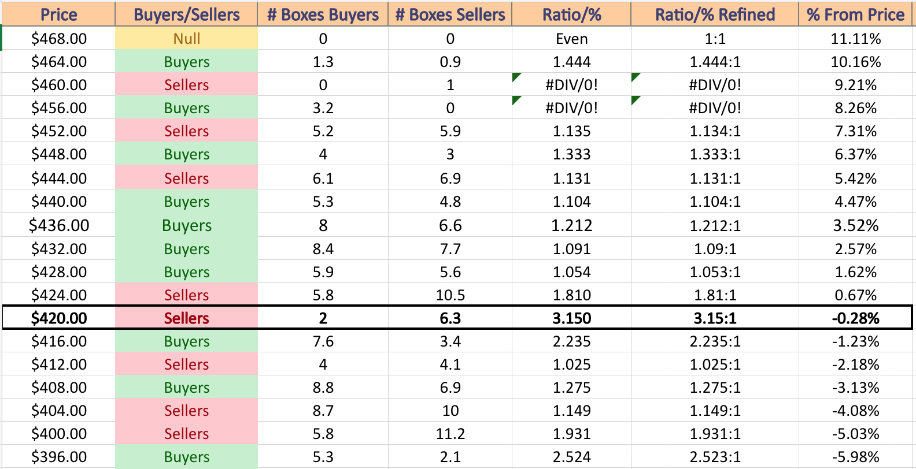Select the % From Price header
The width and height of the screenshot is (916, 469).
[x=855, y=14]
